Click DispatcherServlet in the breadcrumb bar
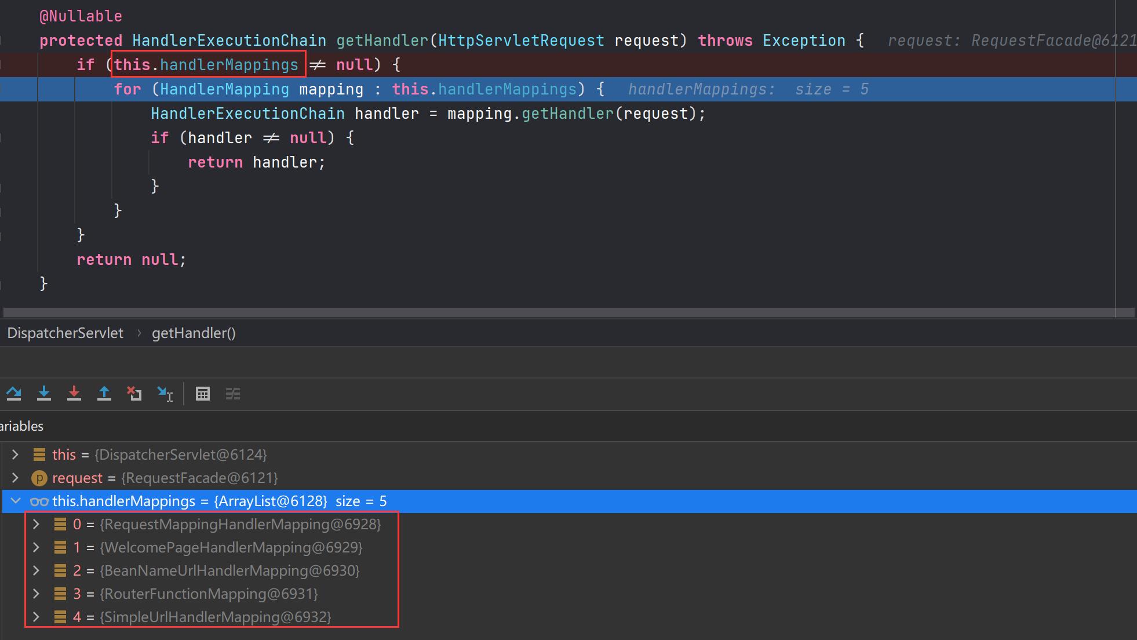The width and height of the screenshot is (1137, 640). point(65,333)
